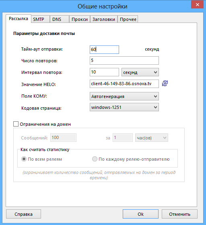This screenshot has height=225, width=206.
Task: Open help with the Справка button
Action: coord(23,214)
